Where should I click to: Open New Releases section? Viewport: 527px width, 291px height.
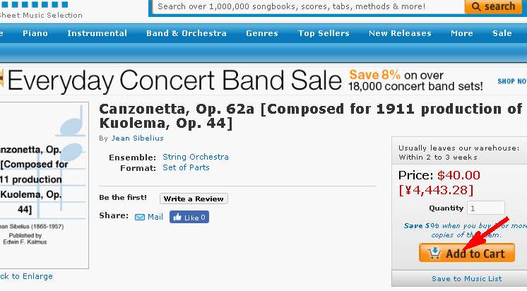400,33
